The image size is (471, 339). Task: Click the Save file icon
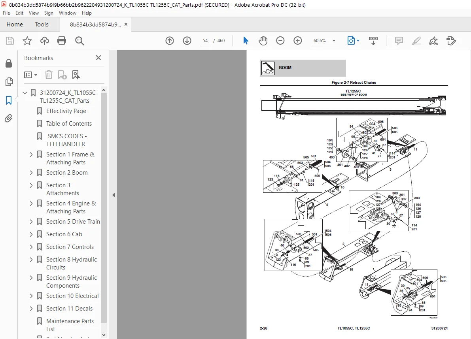10,41
